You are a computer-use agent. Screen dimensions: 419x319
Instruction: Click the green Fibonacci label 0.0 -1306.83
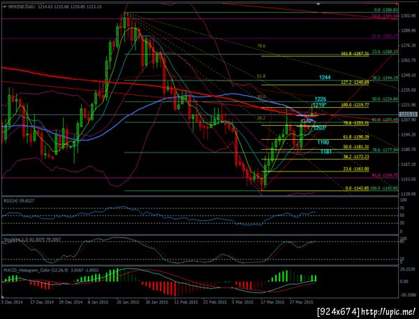[386, 10]
